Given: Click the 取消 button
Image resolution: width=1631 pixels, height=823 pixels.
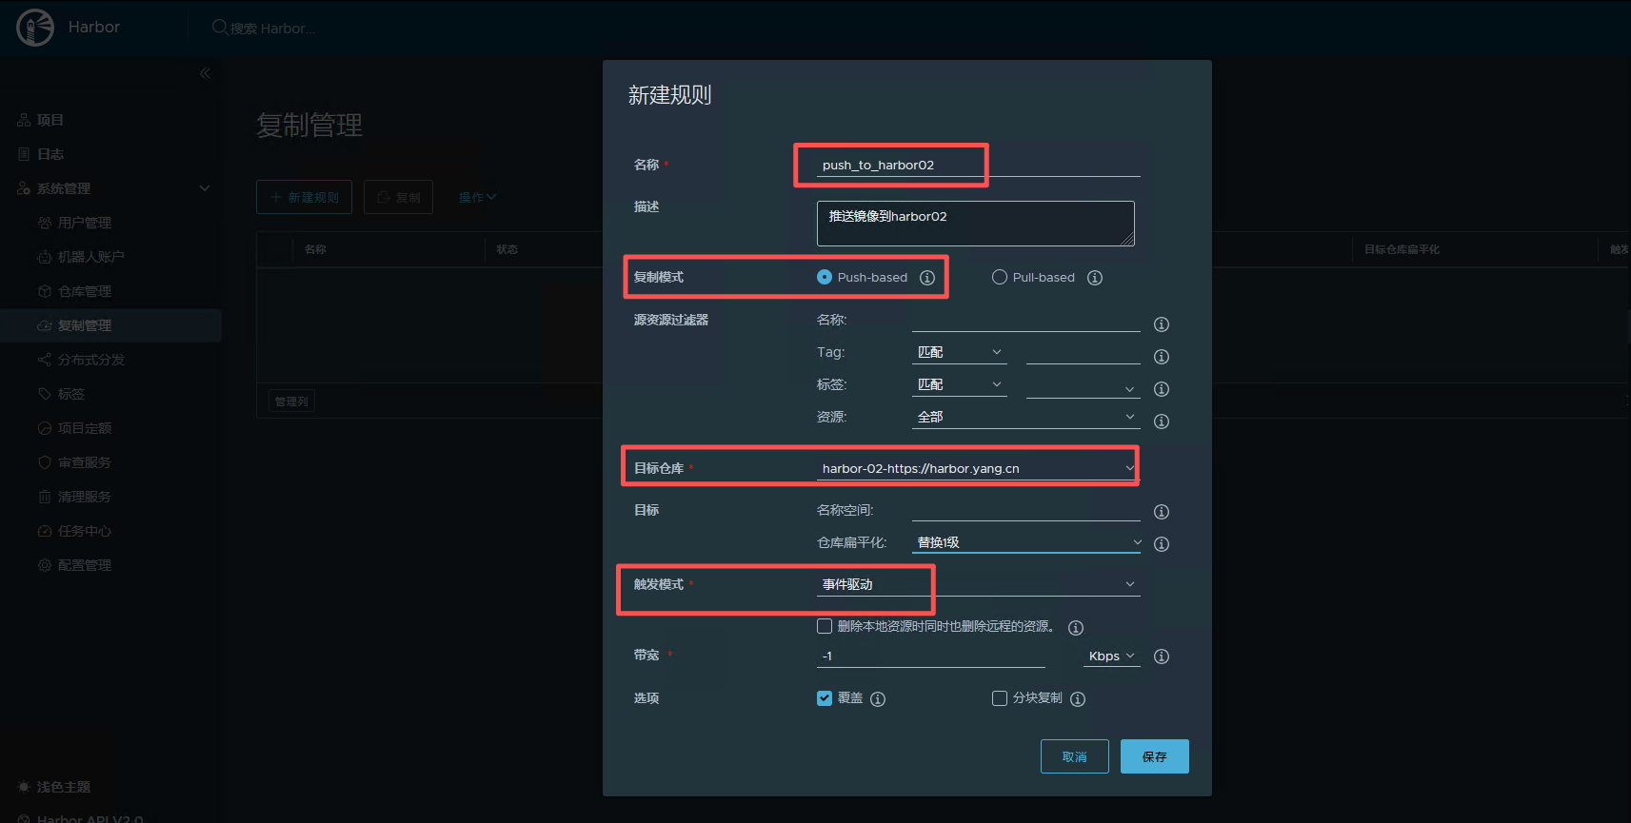Looking at the screenshot, I should pyautogui.click(x=1074, y=756).
